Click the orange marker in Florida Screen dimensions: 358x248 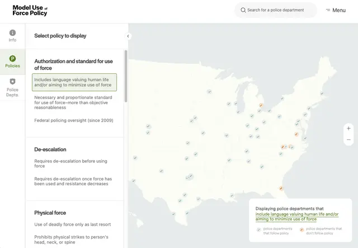pos(281,188)
